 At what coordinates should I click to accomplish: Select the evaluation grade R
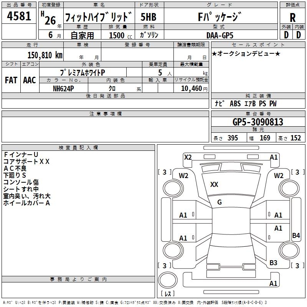tap(292, 17)
